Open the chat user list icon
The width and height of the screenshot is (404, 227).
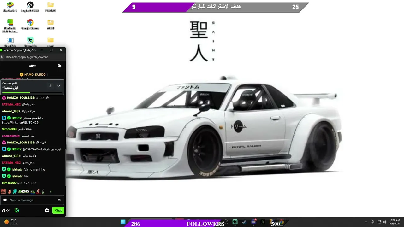[59, 66]
